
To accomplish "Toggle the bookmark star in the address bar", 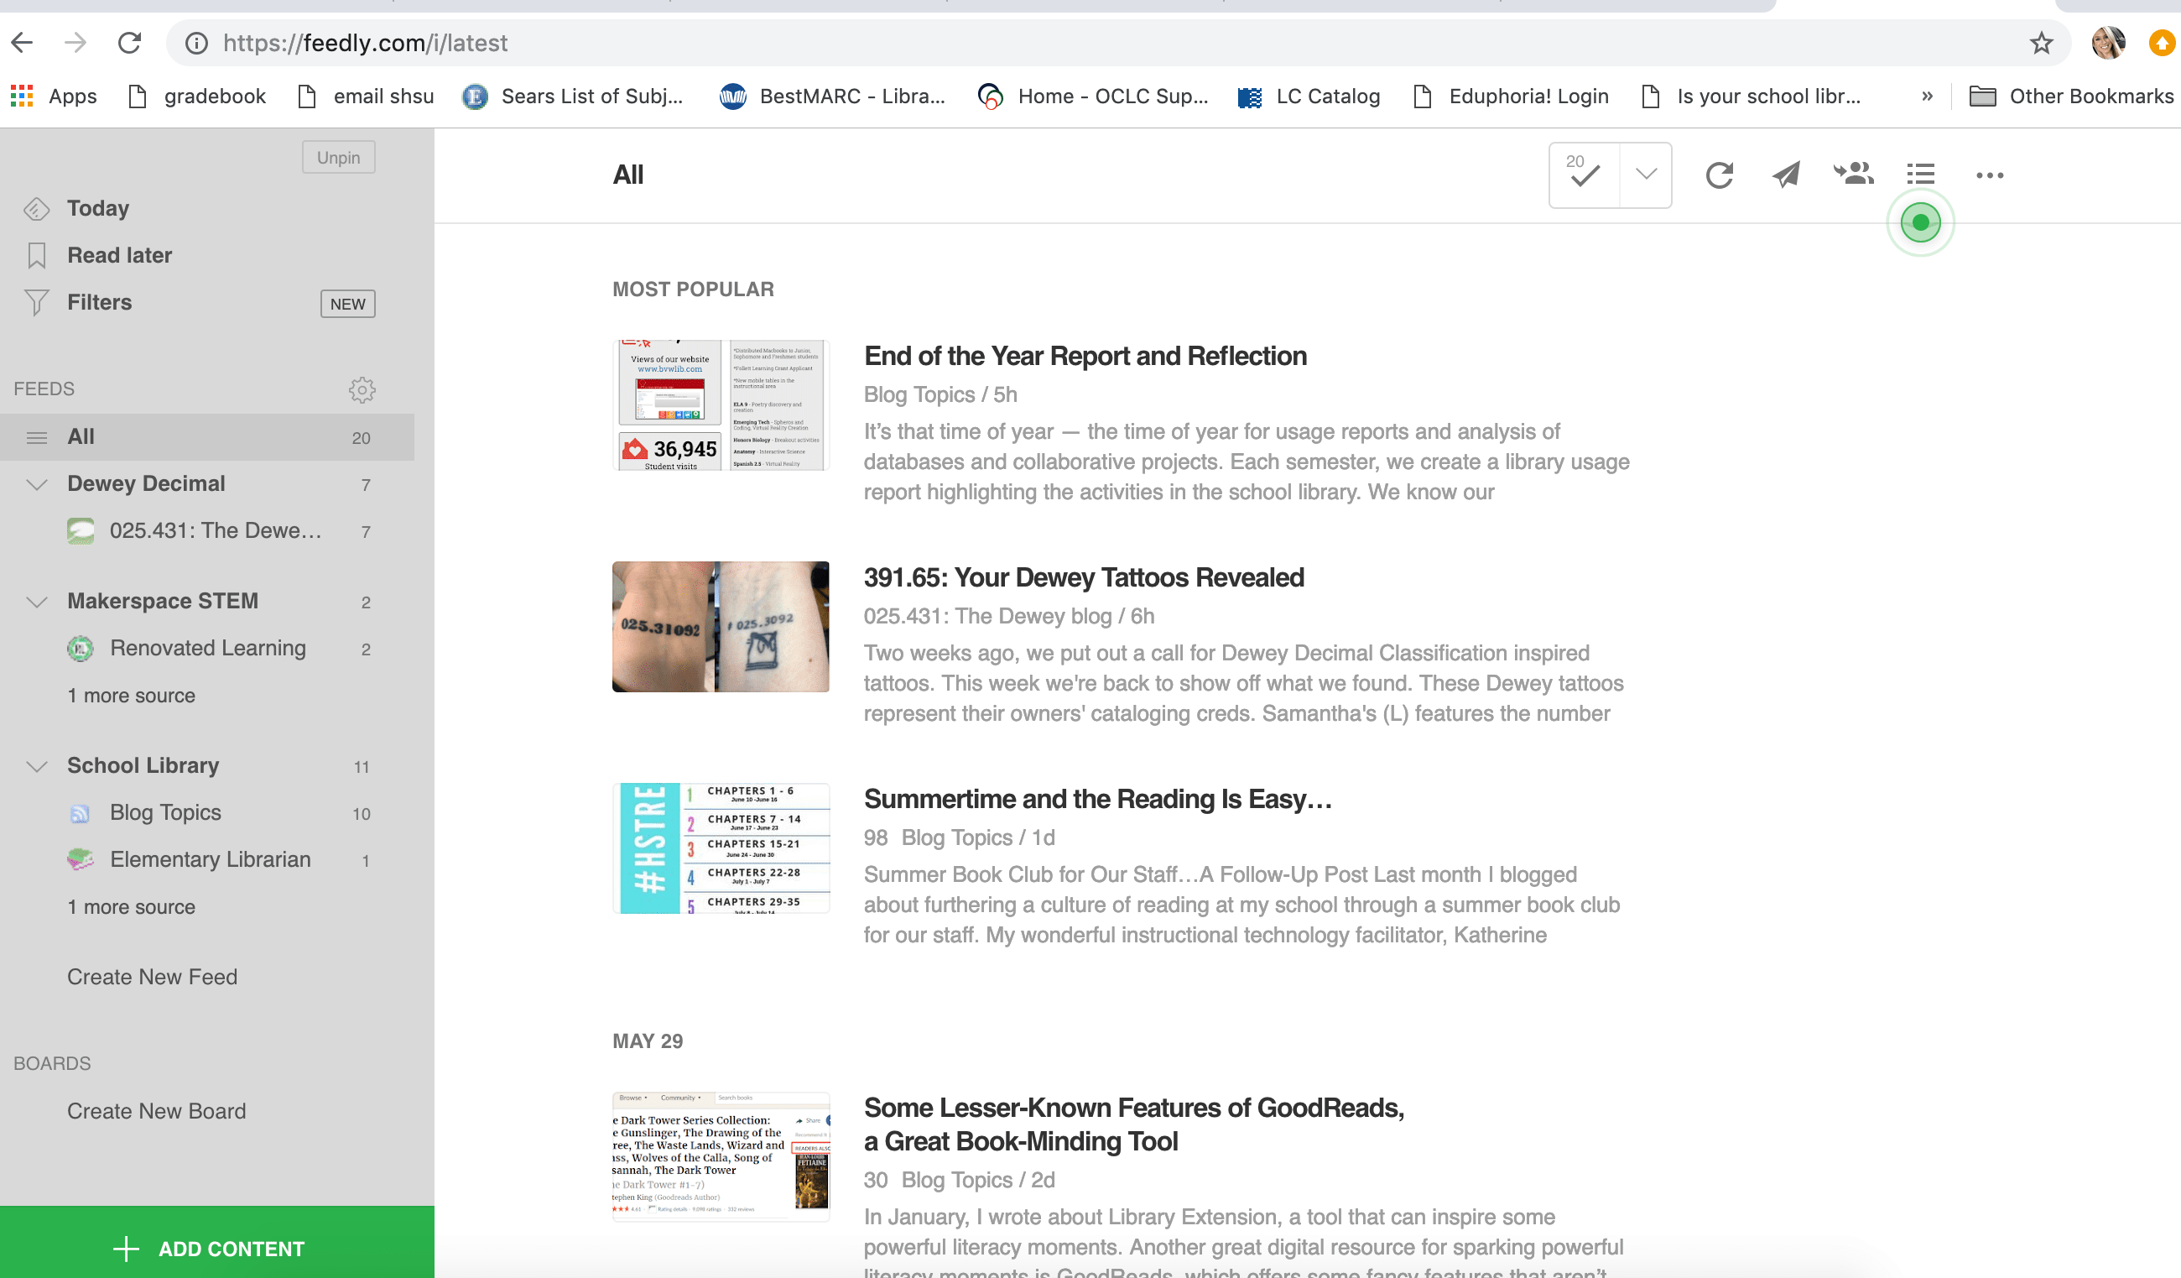I will (2040, 43).
